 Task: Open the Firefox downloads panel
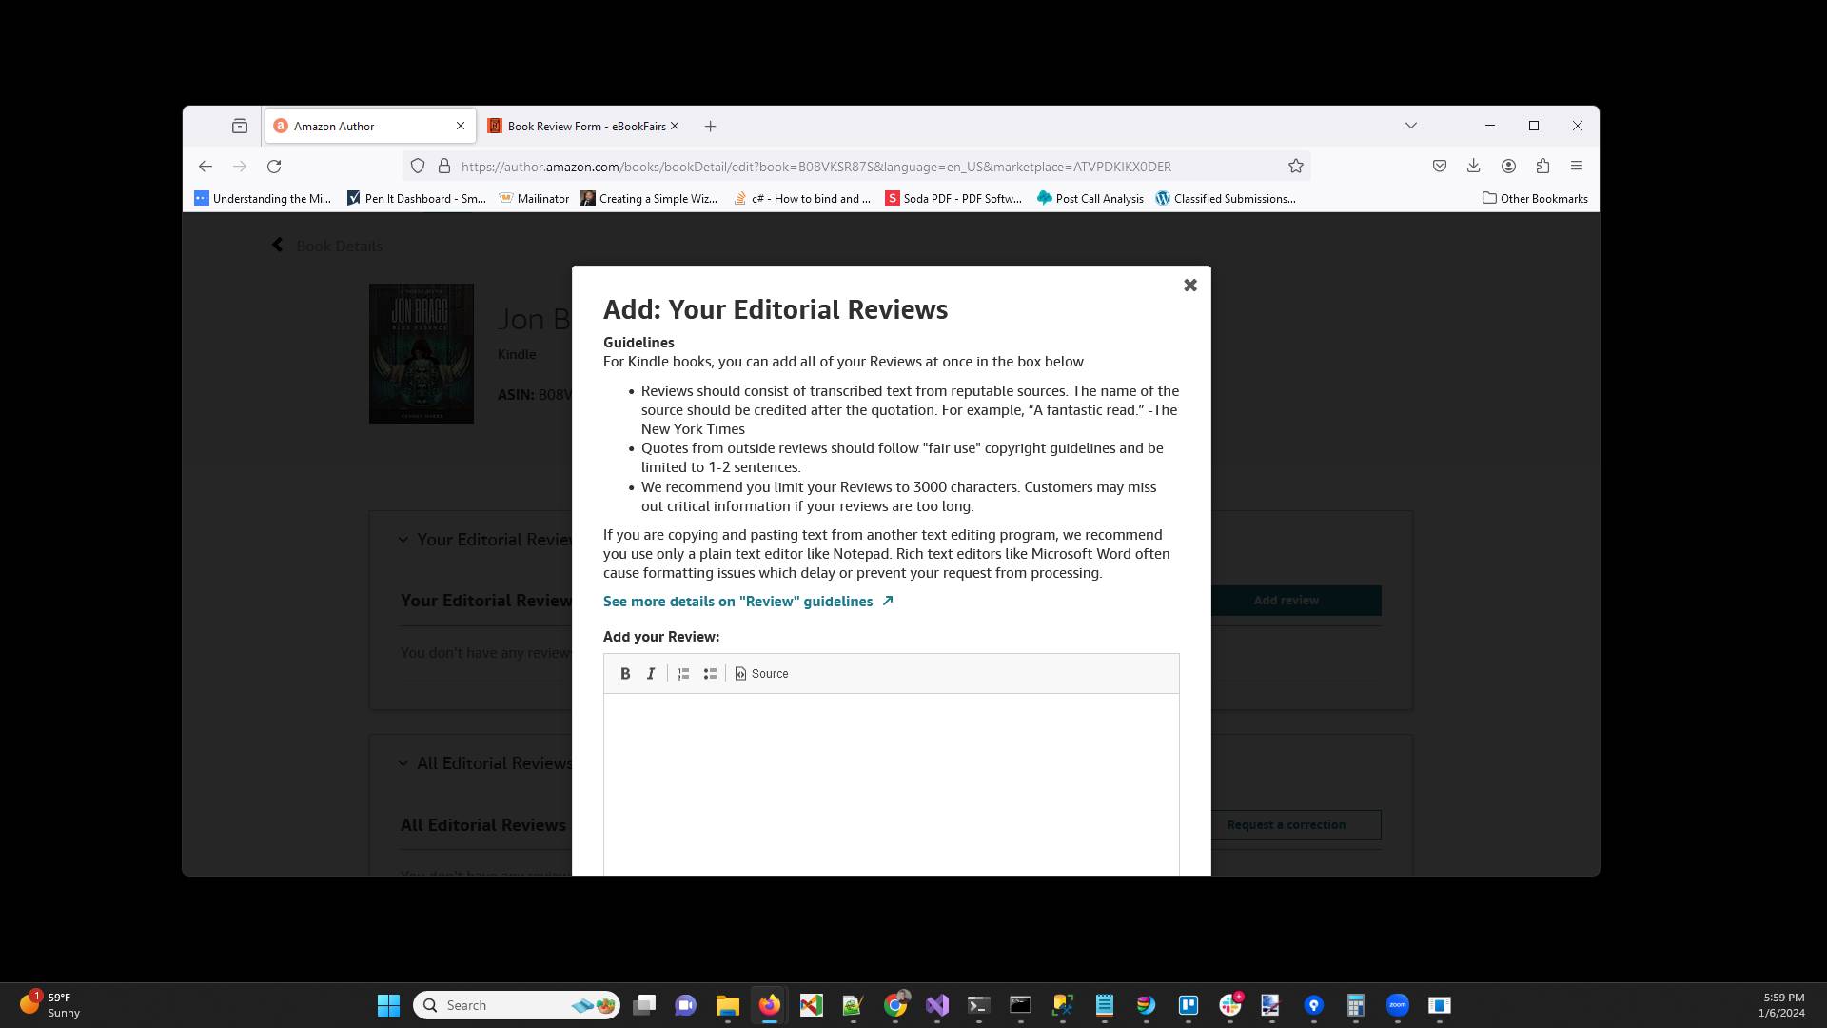(1474, 166)
